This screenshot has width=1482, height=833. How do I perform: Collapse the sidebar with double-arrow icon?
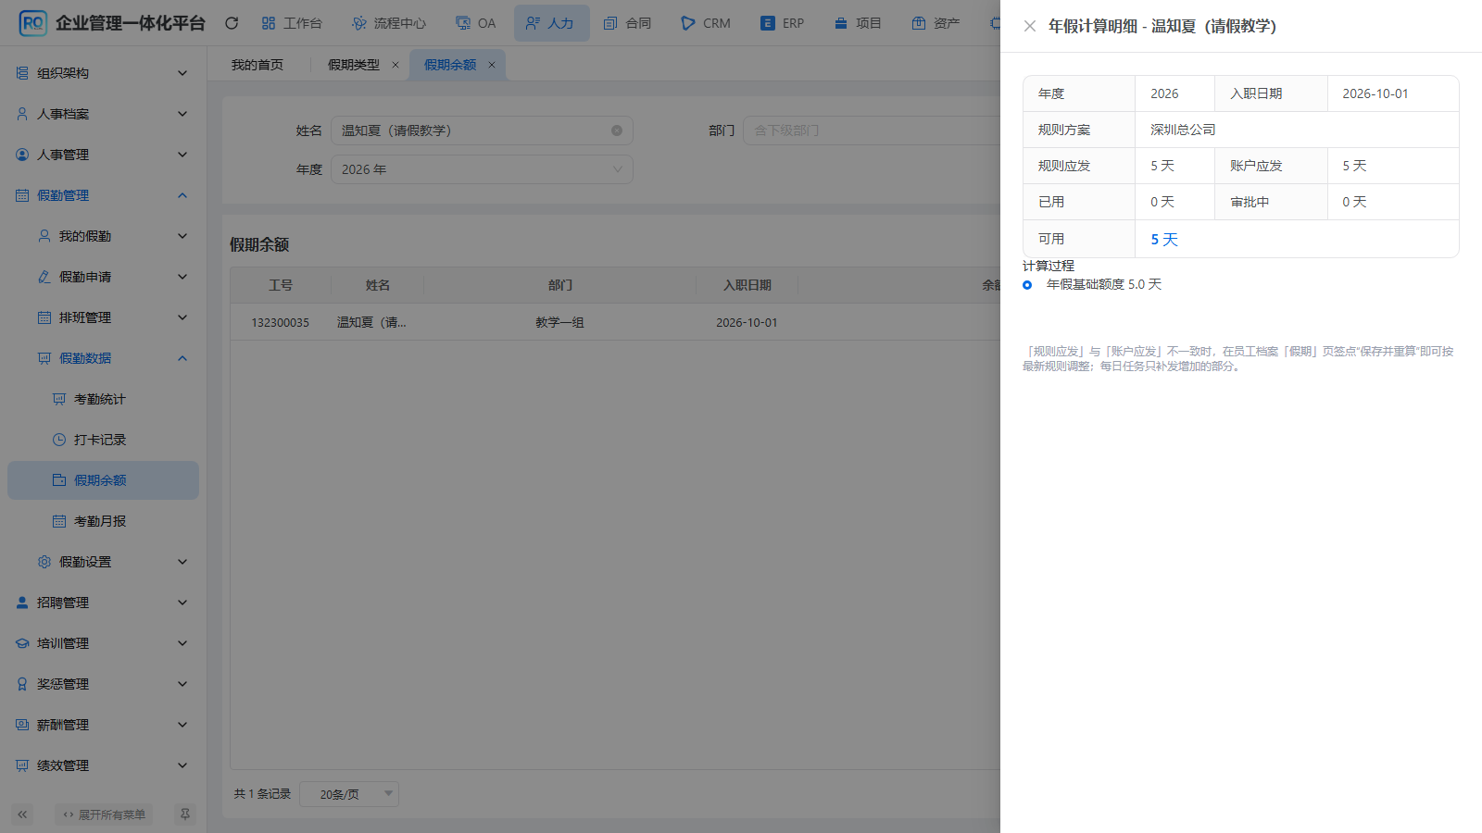22,814
